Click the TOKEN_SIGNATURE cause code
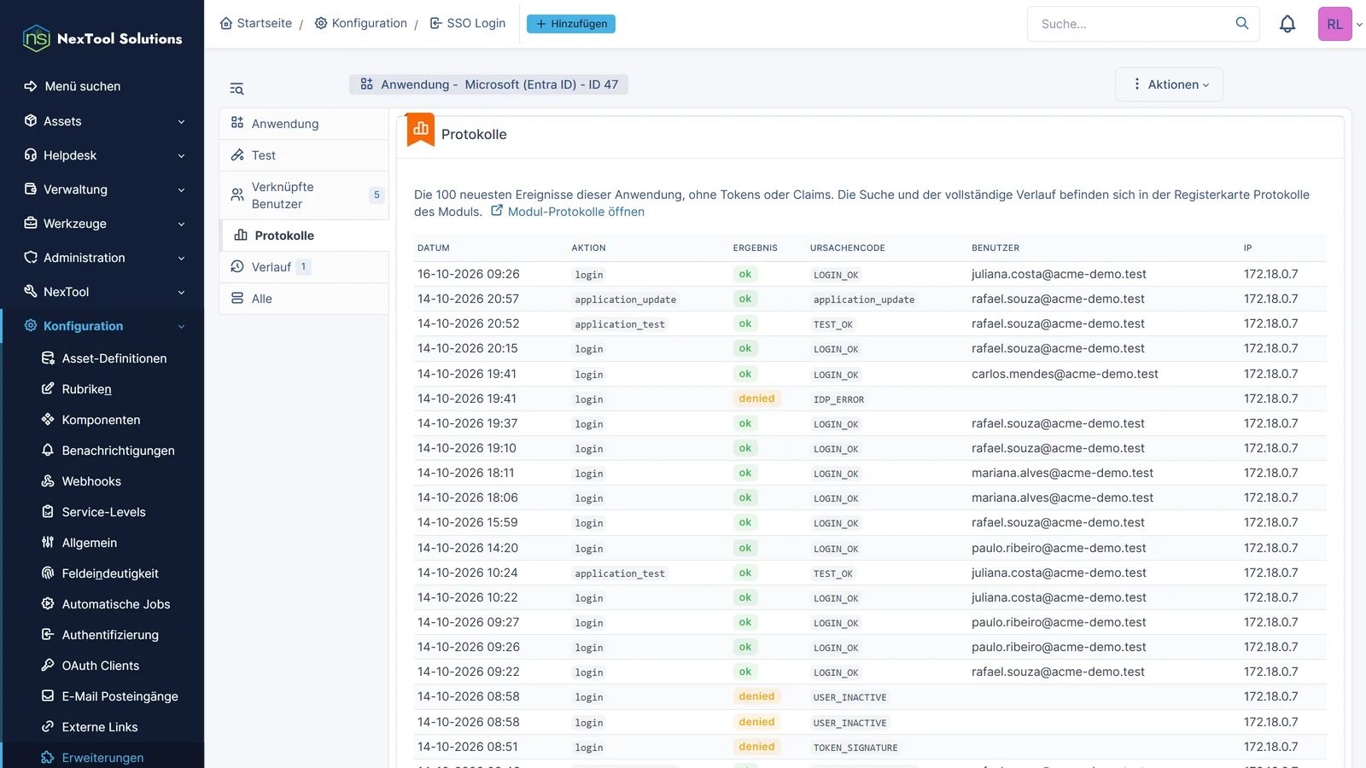The image size is (1366, 768). pyautogui.click(x=855, y=748)
